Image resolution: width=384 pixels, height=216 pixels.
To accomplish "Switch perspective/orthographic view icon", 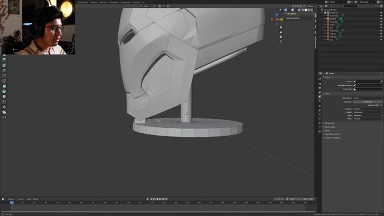I will click(x=281, y=41).
